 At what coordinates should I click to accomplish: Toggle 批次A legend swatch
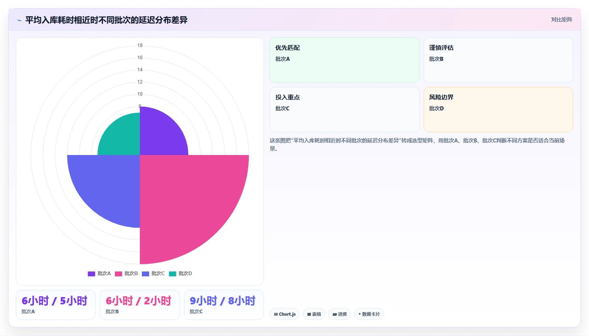[91, 274]
